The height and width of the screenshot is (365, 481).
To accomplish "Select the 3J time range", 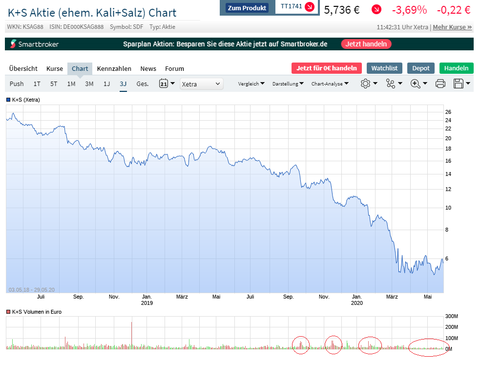I will click(x=123, y=84).
